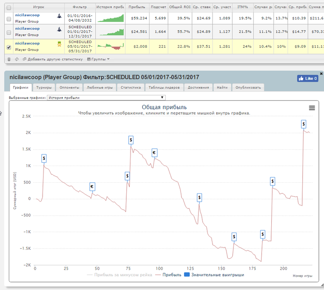324x290 pixels.
Task: Click the $ win marker near game 160
Action: (234, 237)
